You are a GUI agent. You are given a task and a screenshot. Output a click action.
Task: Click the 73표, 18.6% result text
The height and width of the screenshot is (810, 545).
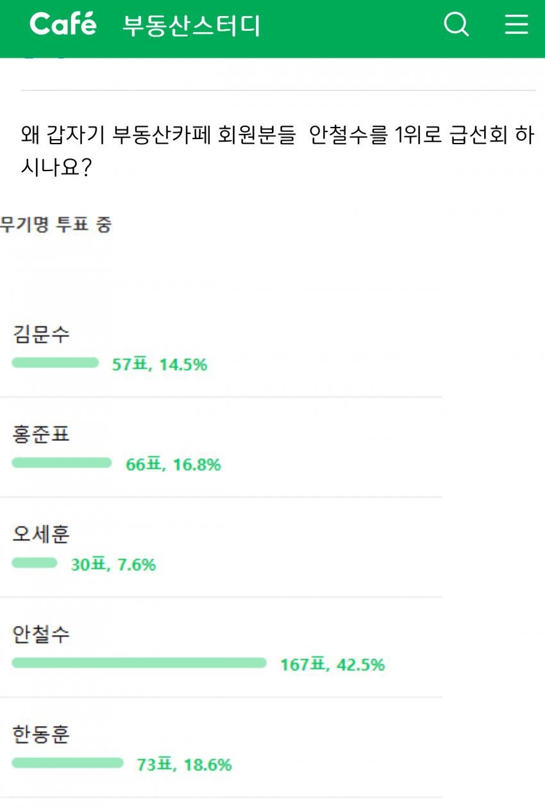click(x=184, y=765)
